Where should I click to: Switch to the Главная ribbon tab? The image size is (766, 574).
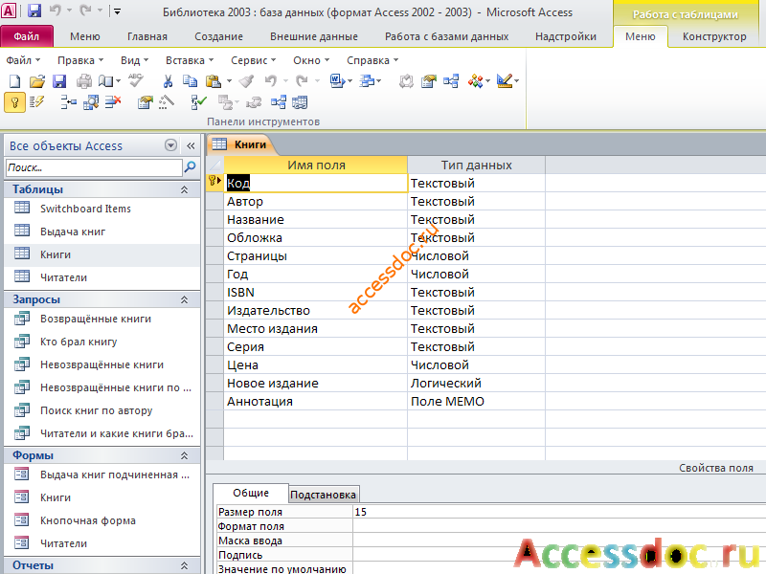coord(147,36)
